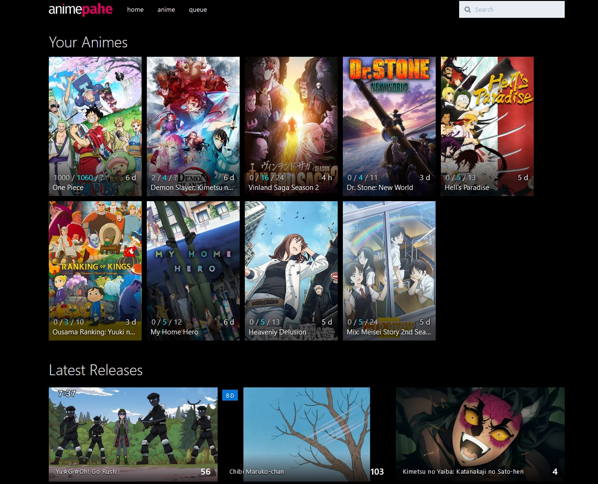Click the search magnifier icon

click(468, 9)
